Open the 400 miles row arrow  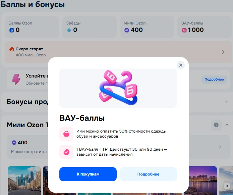pos(220,147)
